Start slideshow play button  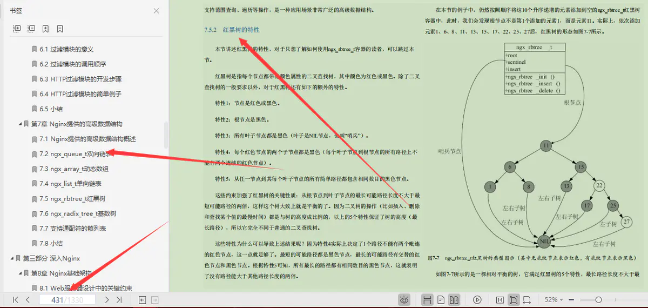click(x=477, y=299)
